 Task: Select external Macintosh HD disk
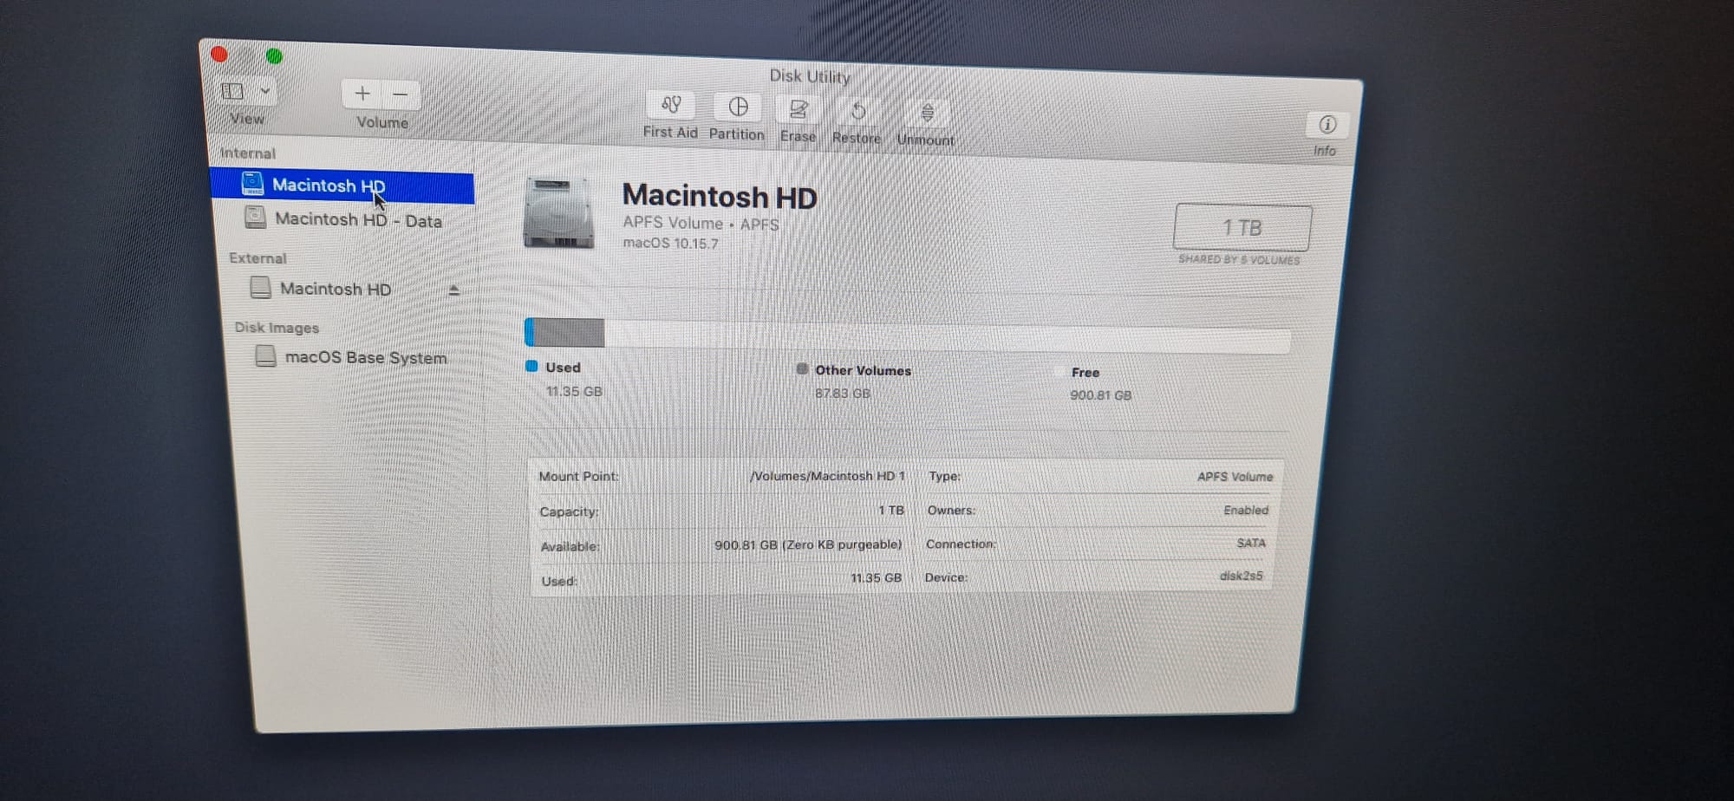coord(335,289)
